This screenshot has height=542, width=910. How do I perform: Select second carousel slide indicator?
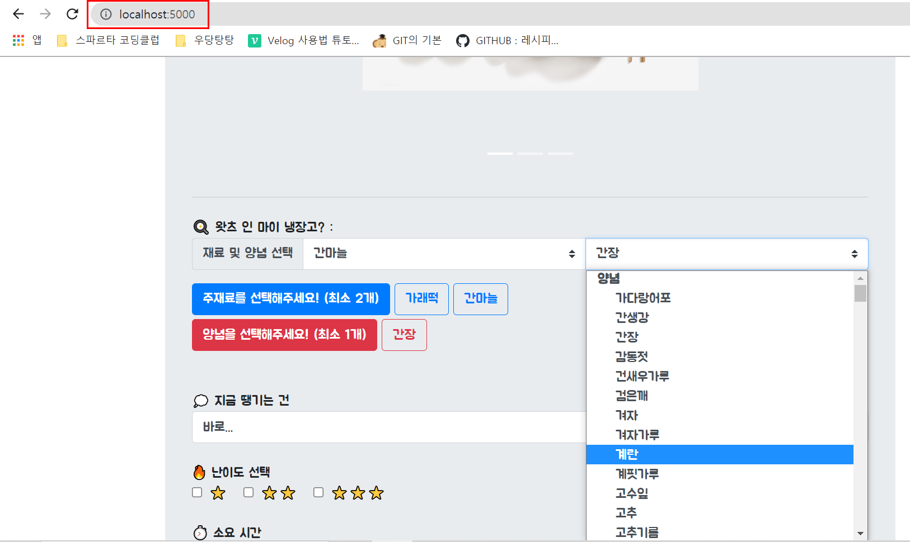(530, 153)
